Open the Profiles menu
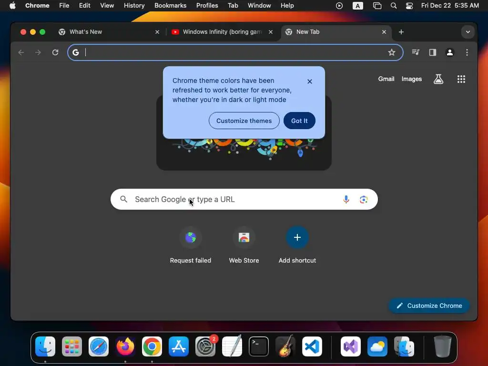The height and width of the screenshot is (366, 488). click(x=207, y=6)
